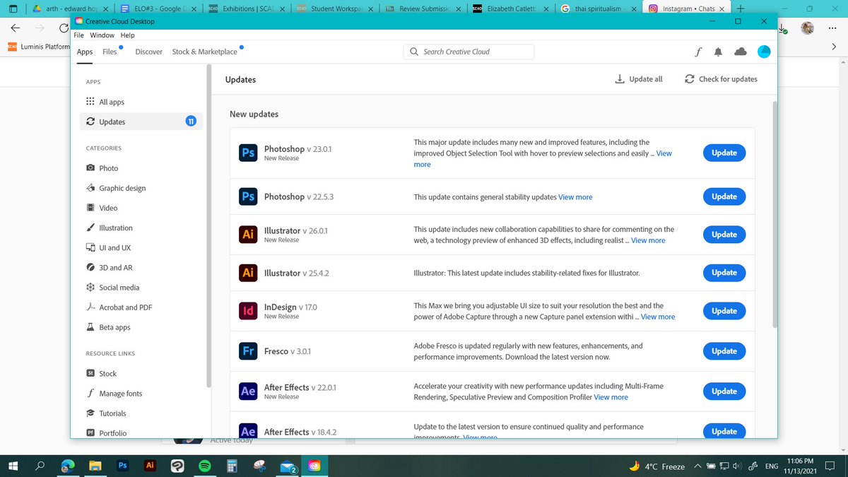The width and height of the screenshot is (848, 477).
Task: Update Fresco v 3.0.1
Action: pyautogui.click(x=724, y=351)
